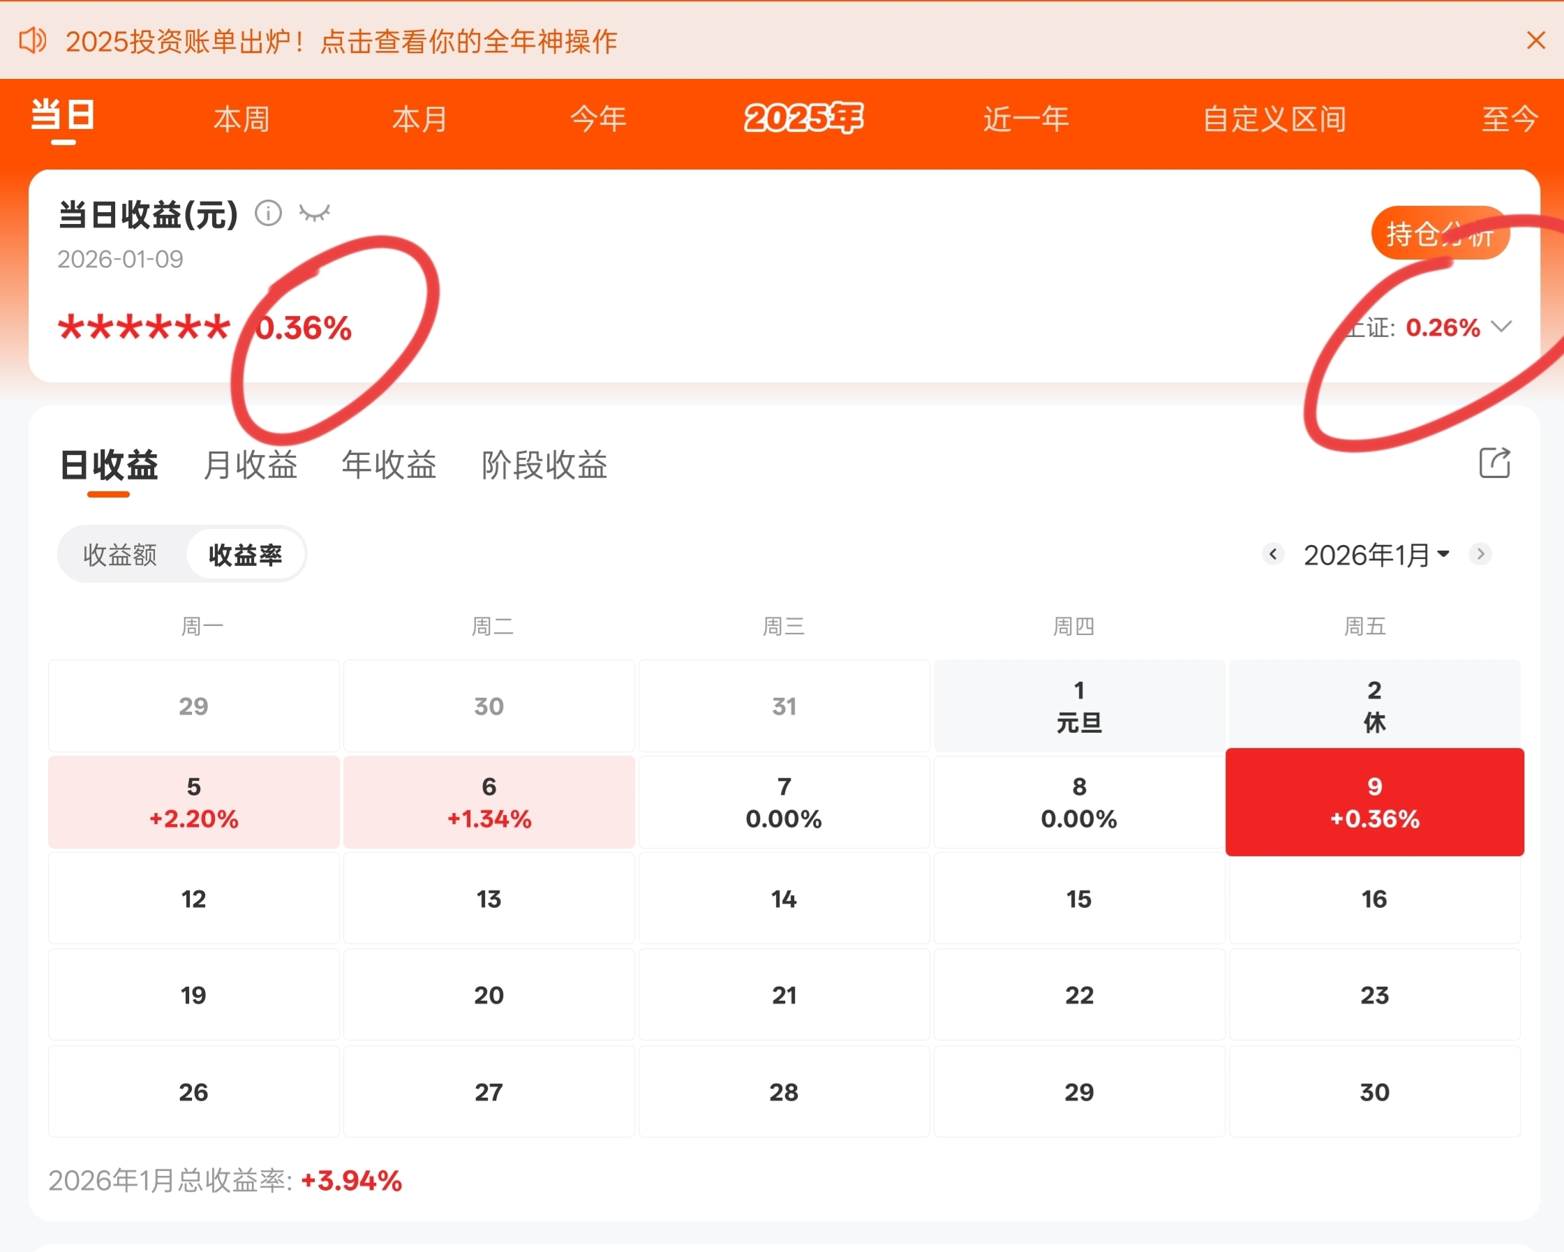
Task: Select January 9 in the calendar
Action: click(1374, 803)
